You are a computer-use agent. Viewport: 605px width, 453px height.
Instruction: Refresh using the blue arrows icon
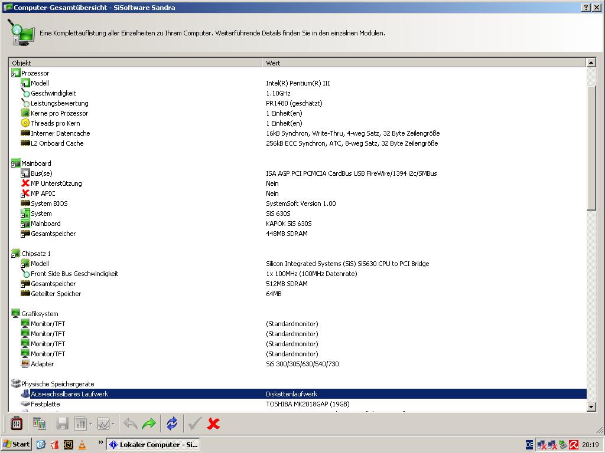pos(172,424)
